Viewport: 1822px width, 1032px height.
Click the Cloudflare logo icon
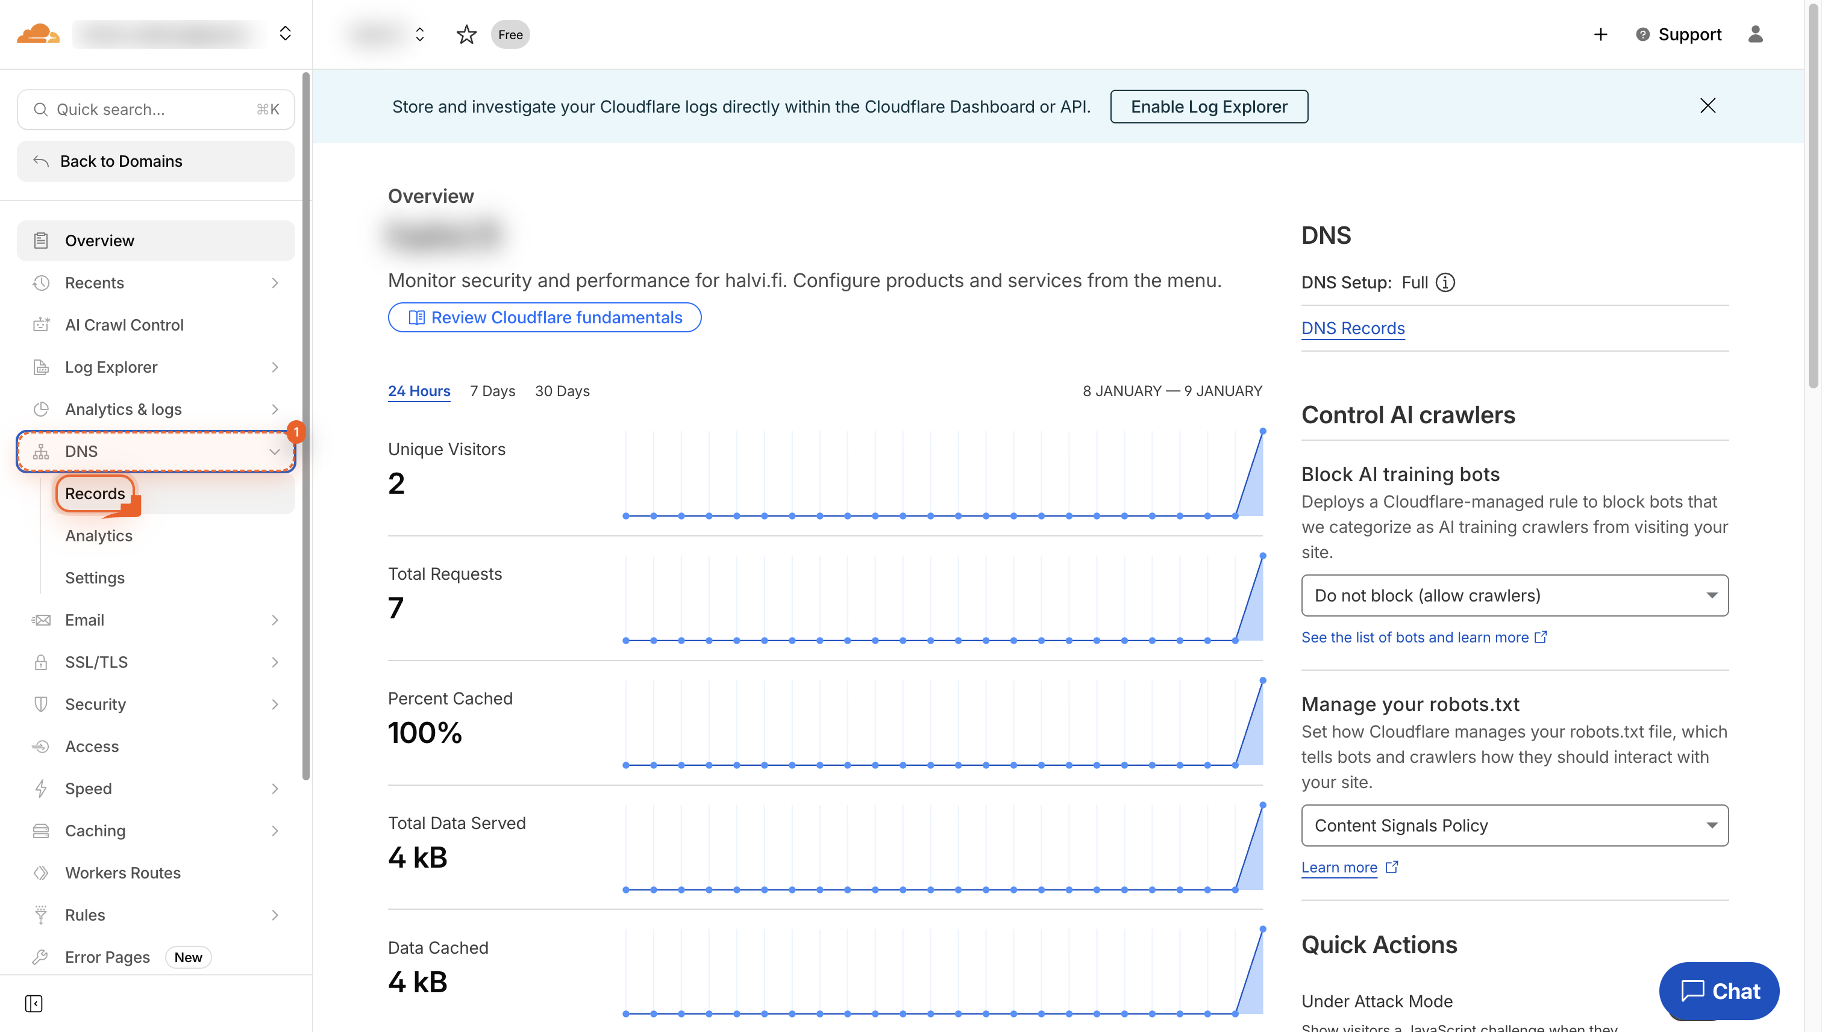(39, 33)
